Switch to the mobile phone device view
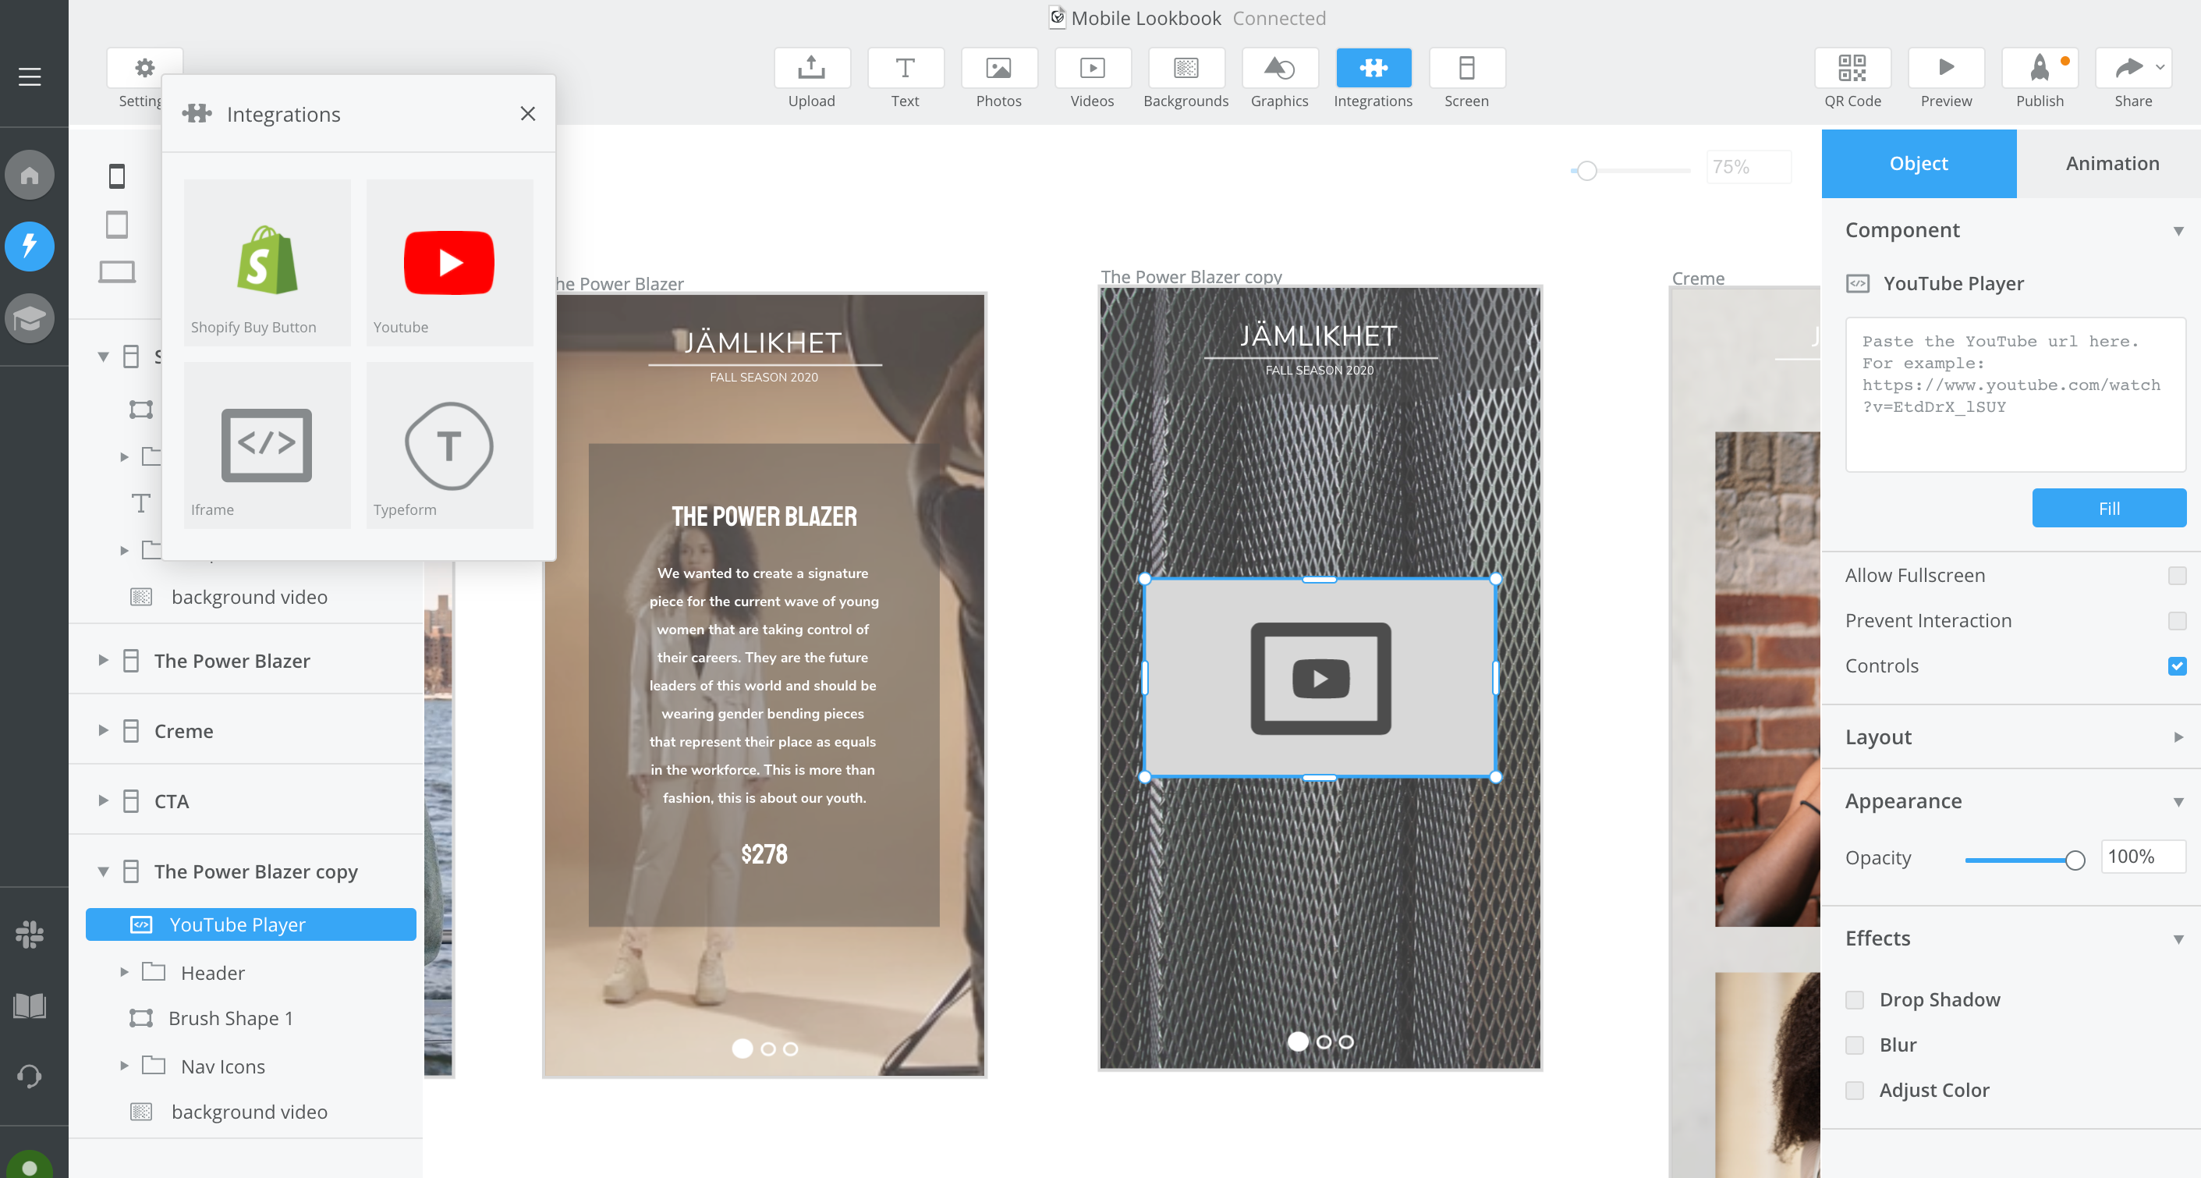This screenshot has height=1178, width=2201. (x=117, y=177)
